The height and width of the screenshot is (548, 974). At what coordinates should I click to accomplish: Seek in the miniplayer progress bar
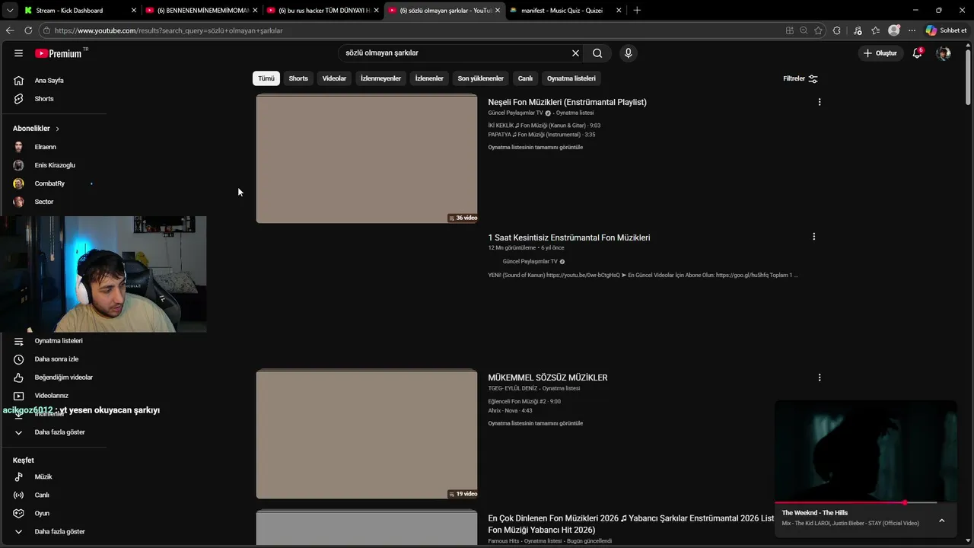(866, 502)
